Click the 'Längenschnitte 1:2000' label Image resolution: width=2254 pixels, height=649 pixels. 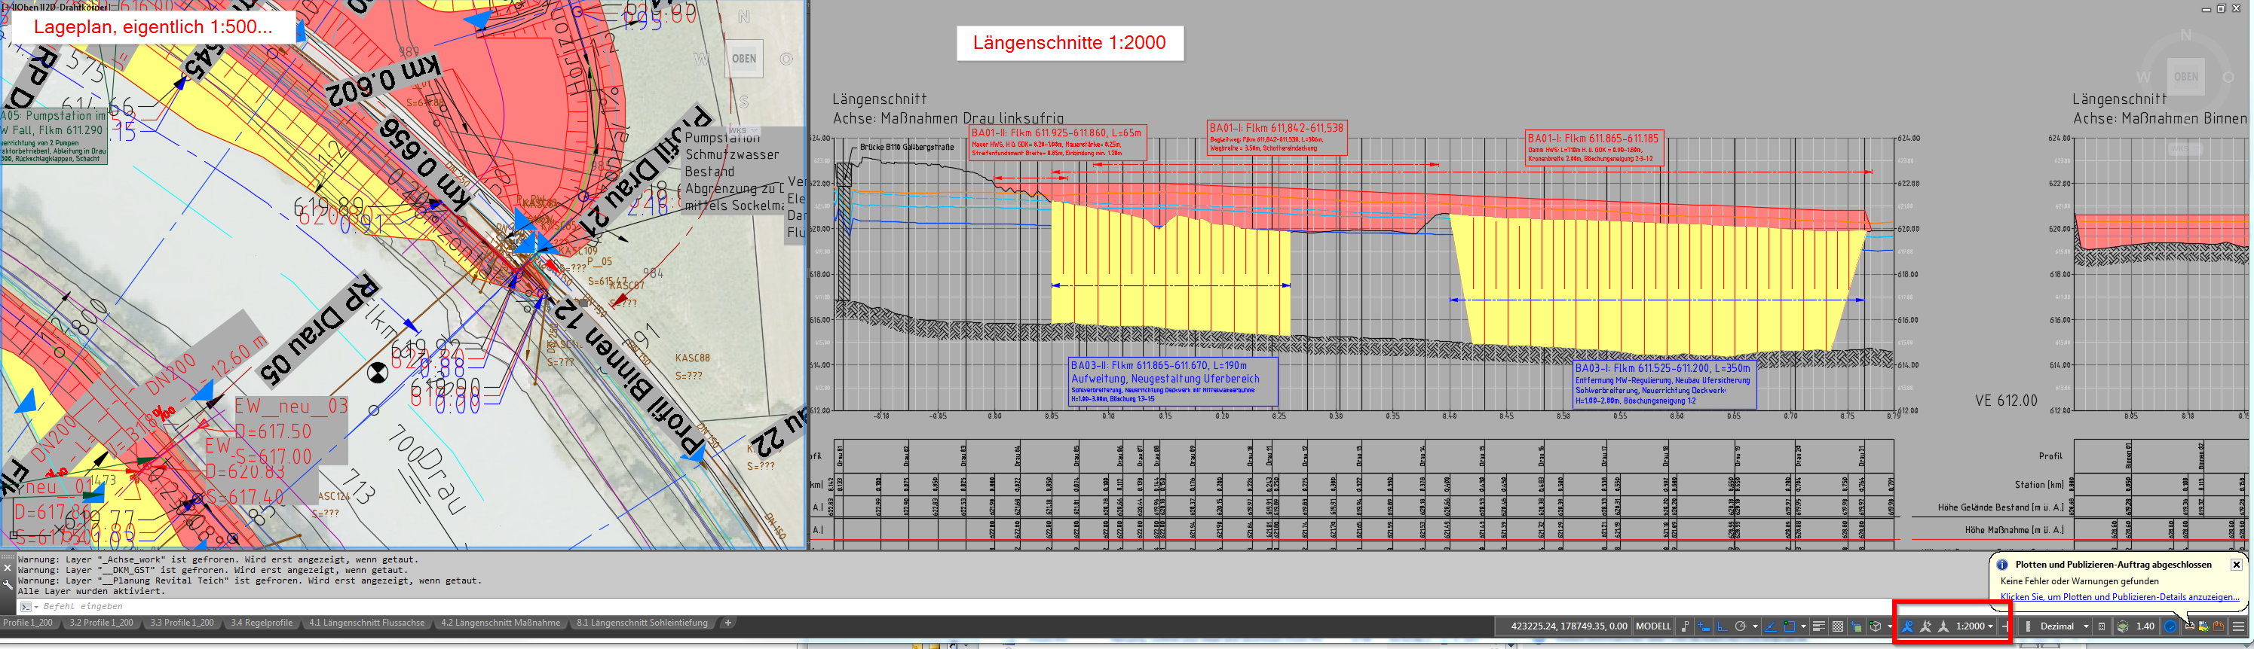click(1069, 43)
